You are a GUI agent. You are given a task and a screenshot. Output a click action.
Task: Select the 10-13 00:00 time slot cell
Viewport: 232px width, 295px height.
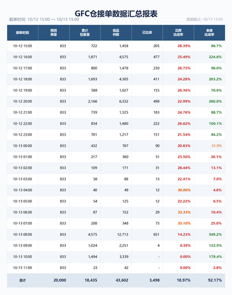tap(22, 146)
